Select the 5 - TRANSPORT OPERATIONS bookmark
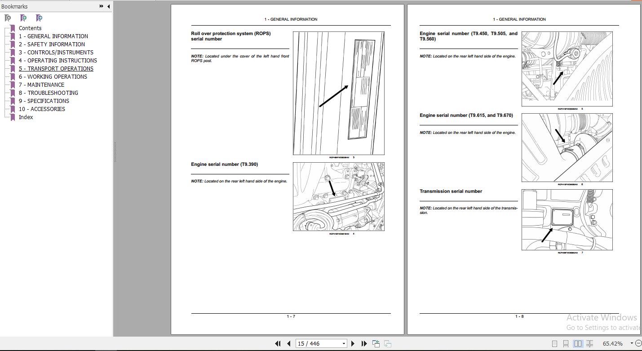Image resolution: width=642 pixels, height=351 pixels. [56, 68]
